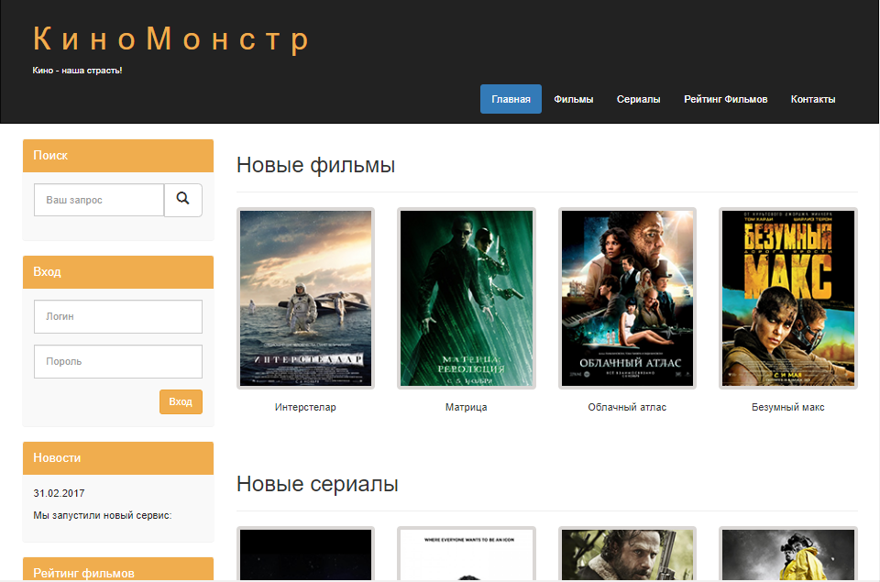Click the Рейтинг фильмов sidebar header

pyautogui.click(x=118, y=569)
